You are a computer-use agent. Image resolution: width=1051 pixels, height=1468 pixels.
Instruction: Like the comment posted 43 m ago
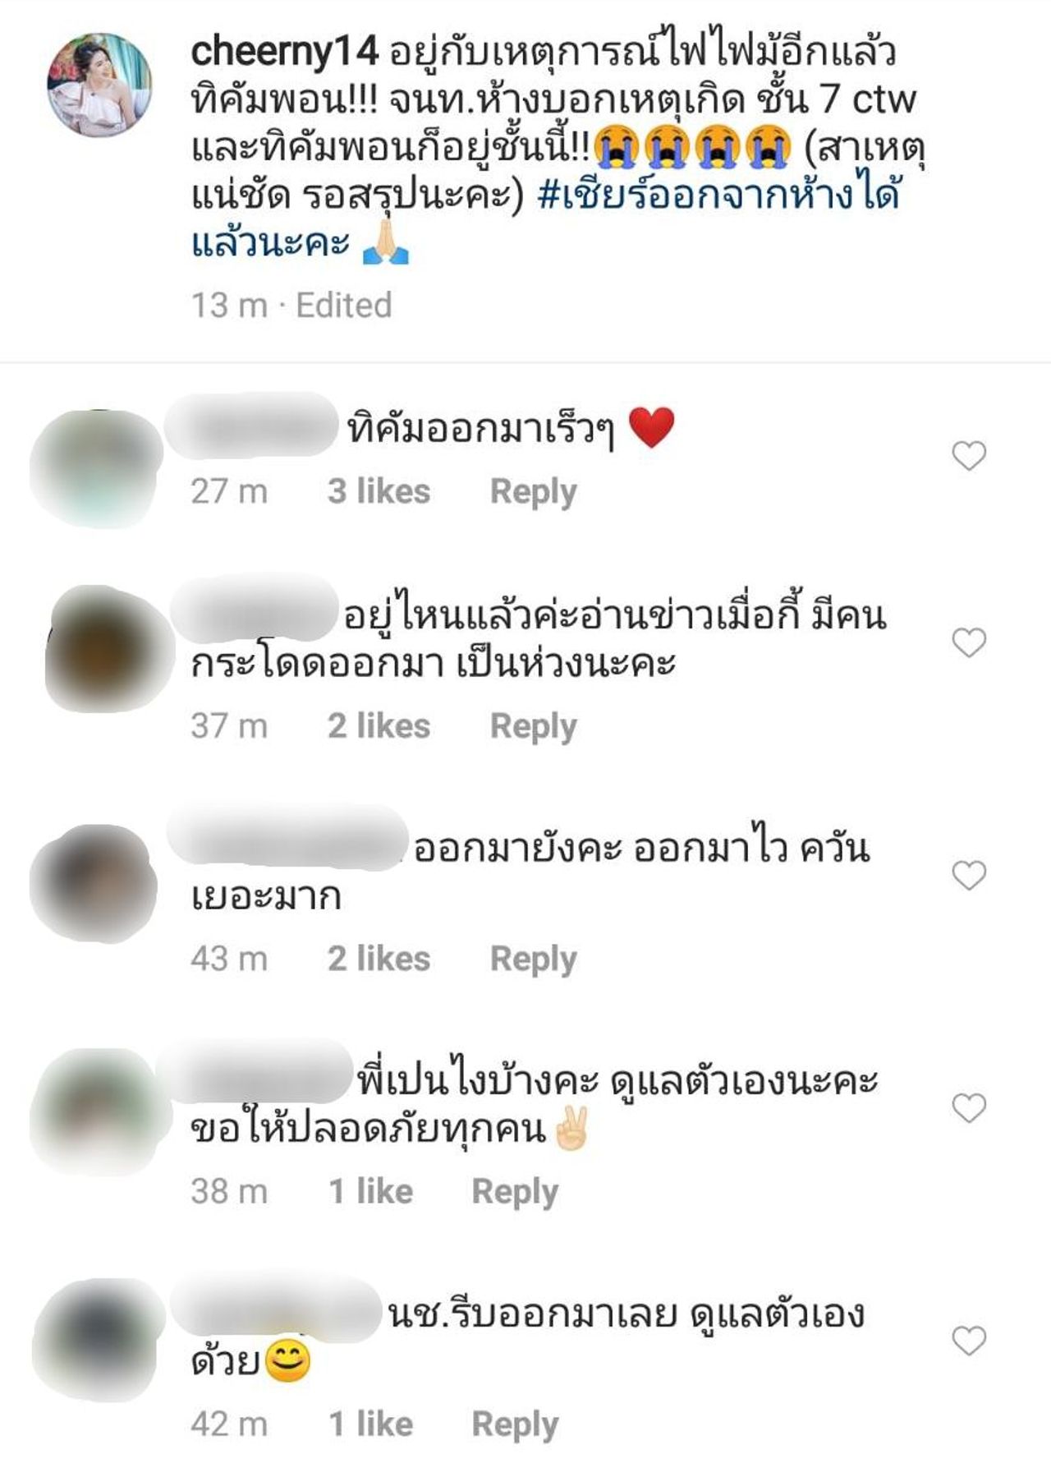[969, 876]
